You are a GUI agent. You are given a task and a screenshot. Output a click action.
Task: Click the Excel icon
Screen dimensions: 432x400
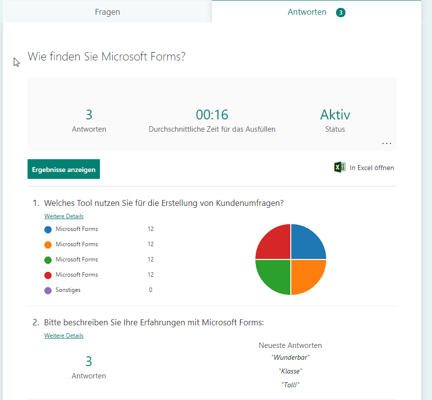tap(340, 167)
